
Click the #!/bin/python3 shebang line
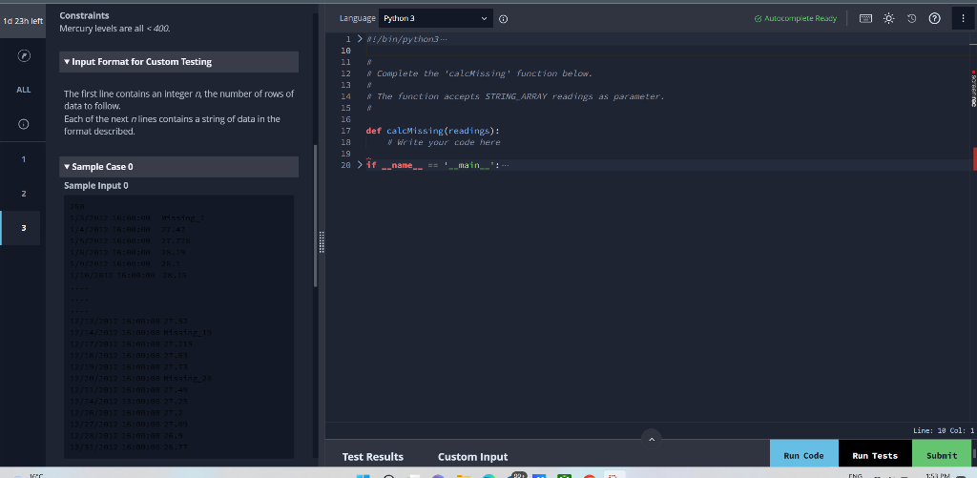[404, 39]
